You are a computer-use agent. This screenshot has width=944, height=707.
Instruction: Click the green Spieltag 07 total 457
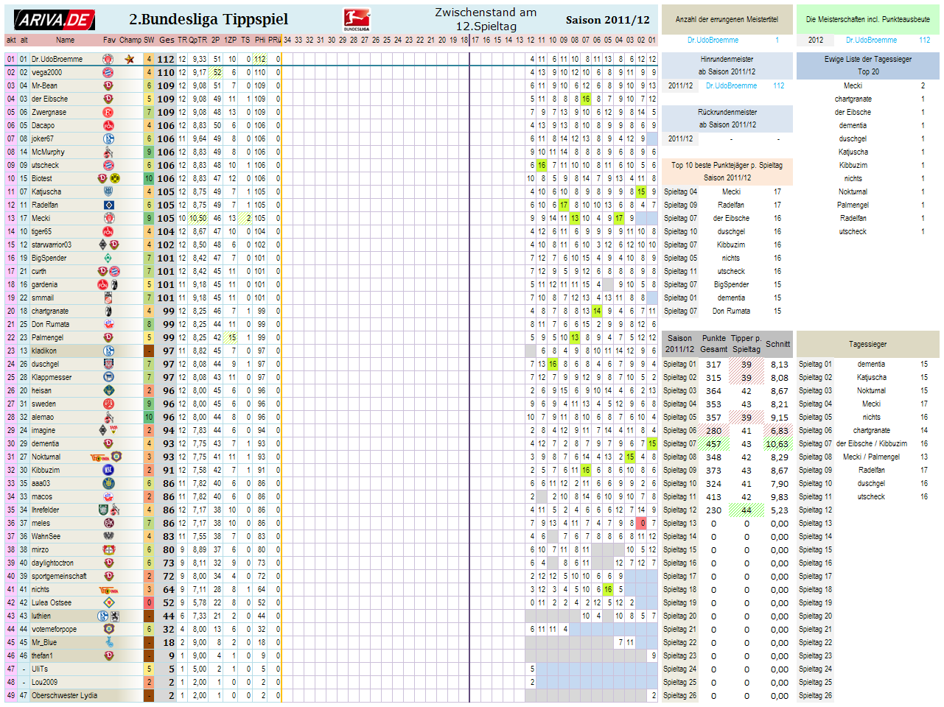pyautogui.click(x=713, y=443)
